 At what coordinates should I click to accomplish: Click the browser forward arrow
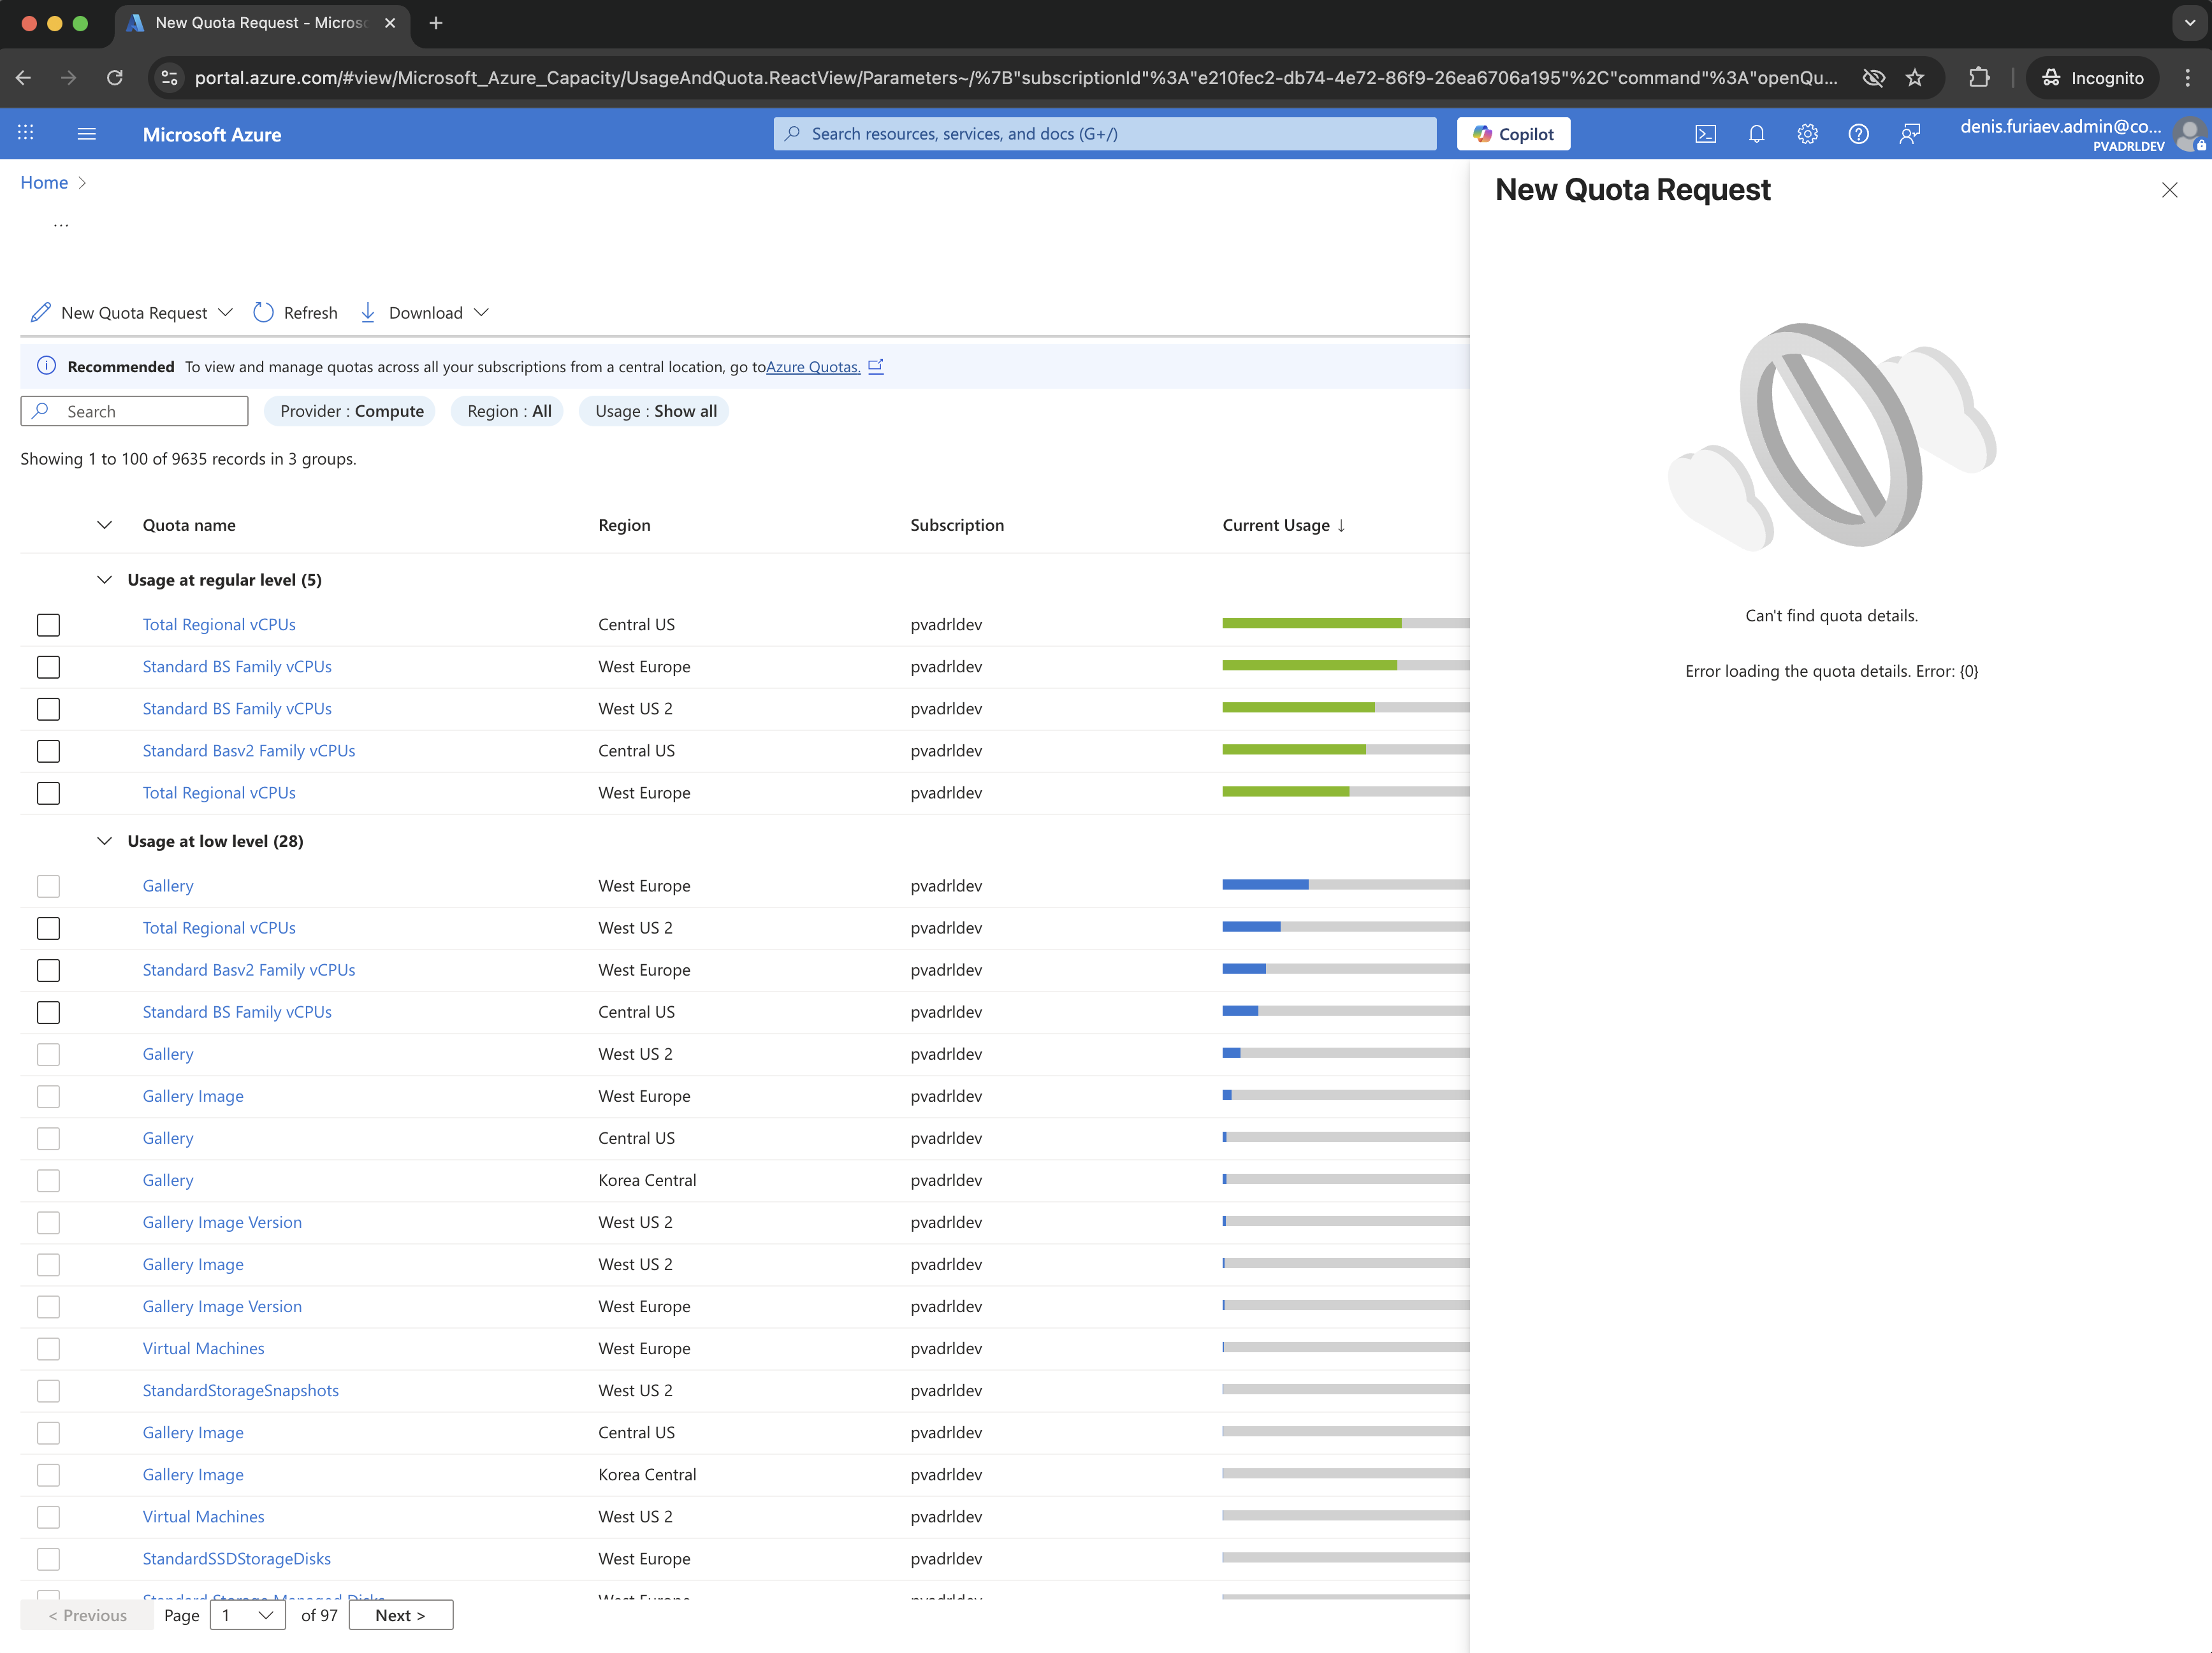(69, 77)
